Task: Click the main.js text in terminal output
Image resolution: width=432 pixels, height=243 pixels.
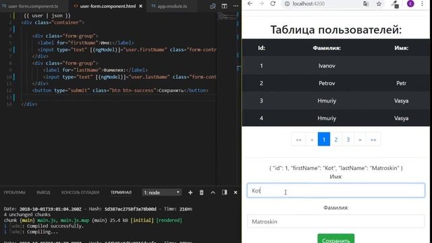Action: pyautogui.click(x=47, y=221)
